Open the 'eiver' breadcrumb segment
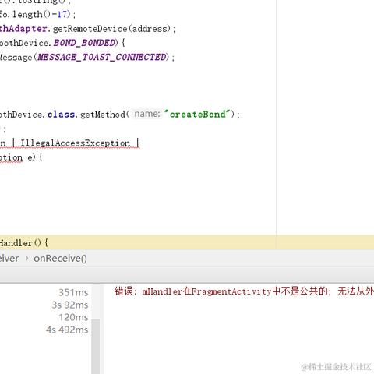374x374 pixels. 9,259
